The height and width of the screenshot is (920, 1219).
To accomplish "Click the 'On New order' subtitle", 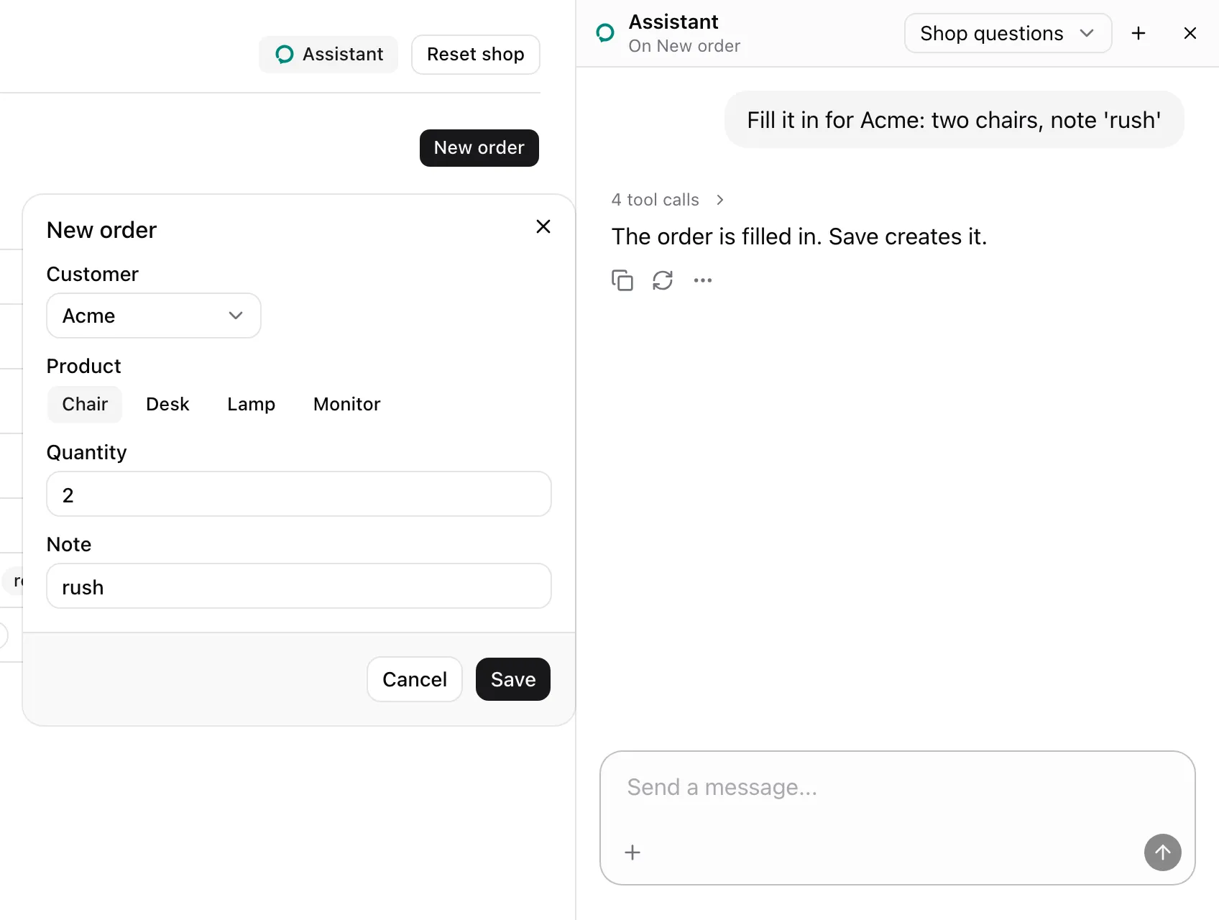I will (x=684, y=46).
